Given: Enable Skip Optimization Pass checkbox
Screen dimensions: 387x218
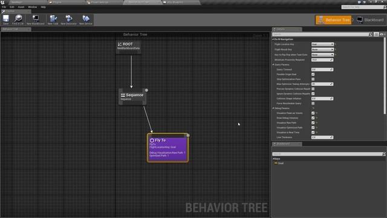Looking at the screenshot, I should (x=313, y=79).
